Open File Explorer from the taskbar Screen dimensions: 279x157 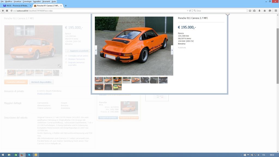9,155
